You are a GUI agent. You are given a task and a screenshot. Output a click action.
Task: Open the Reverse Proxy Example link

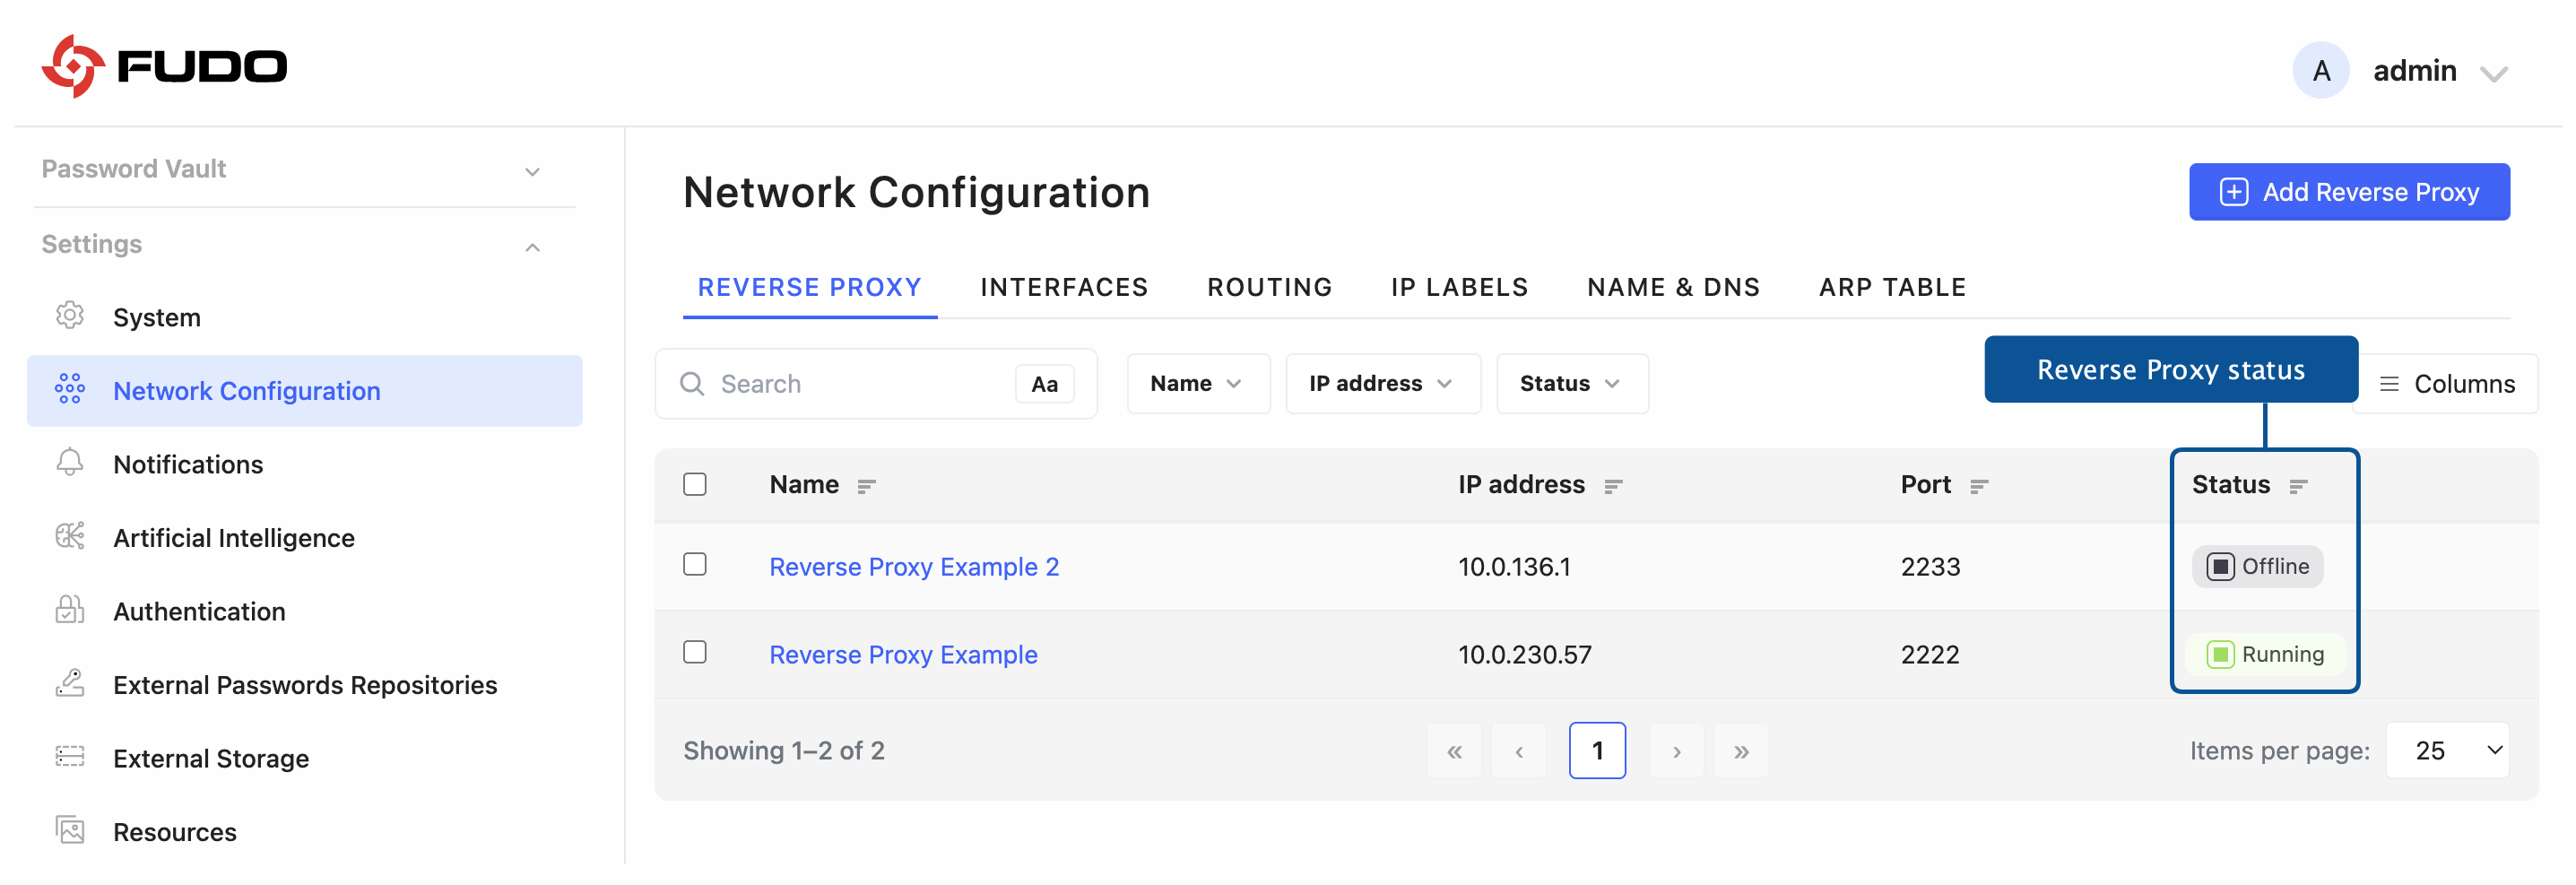click(902, 655)
